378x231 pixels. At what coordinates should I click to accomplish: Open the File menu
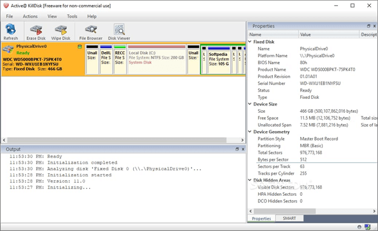[x=10, y=16]
